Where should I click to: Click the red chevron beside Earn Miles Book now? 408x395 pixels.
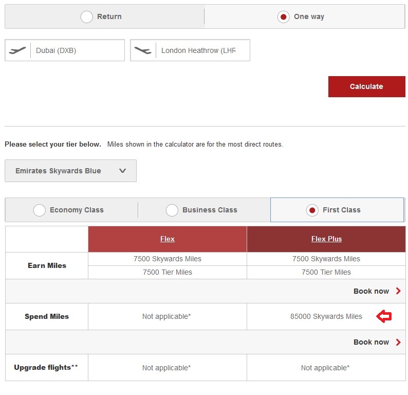tap(398, 291)
